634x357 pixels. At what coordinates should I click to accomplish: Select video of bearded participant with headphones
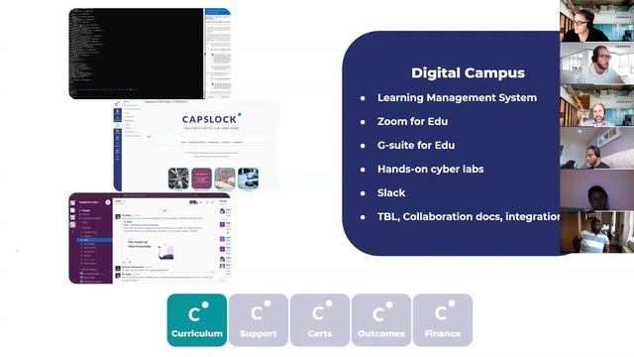(596, 63)
